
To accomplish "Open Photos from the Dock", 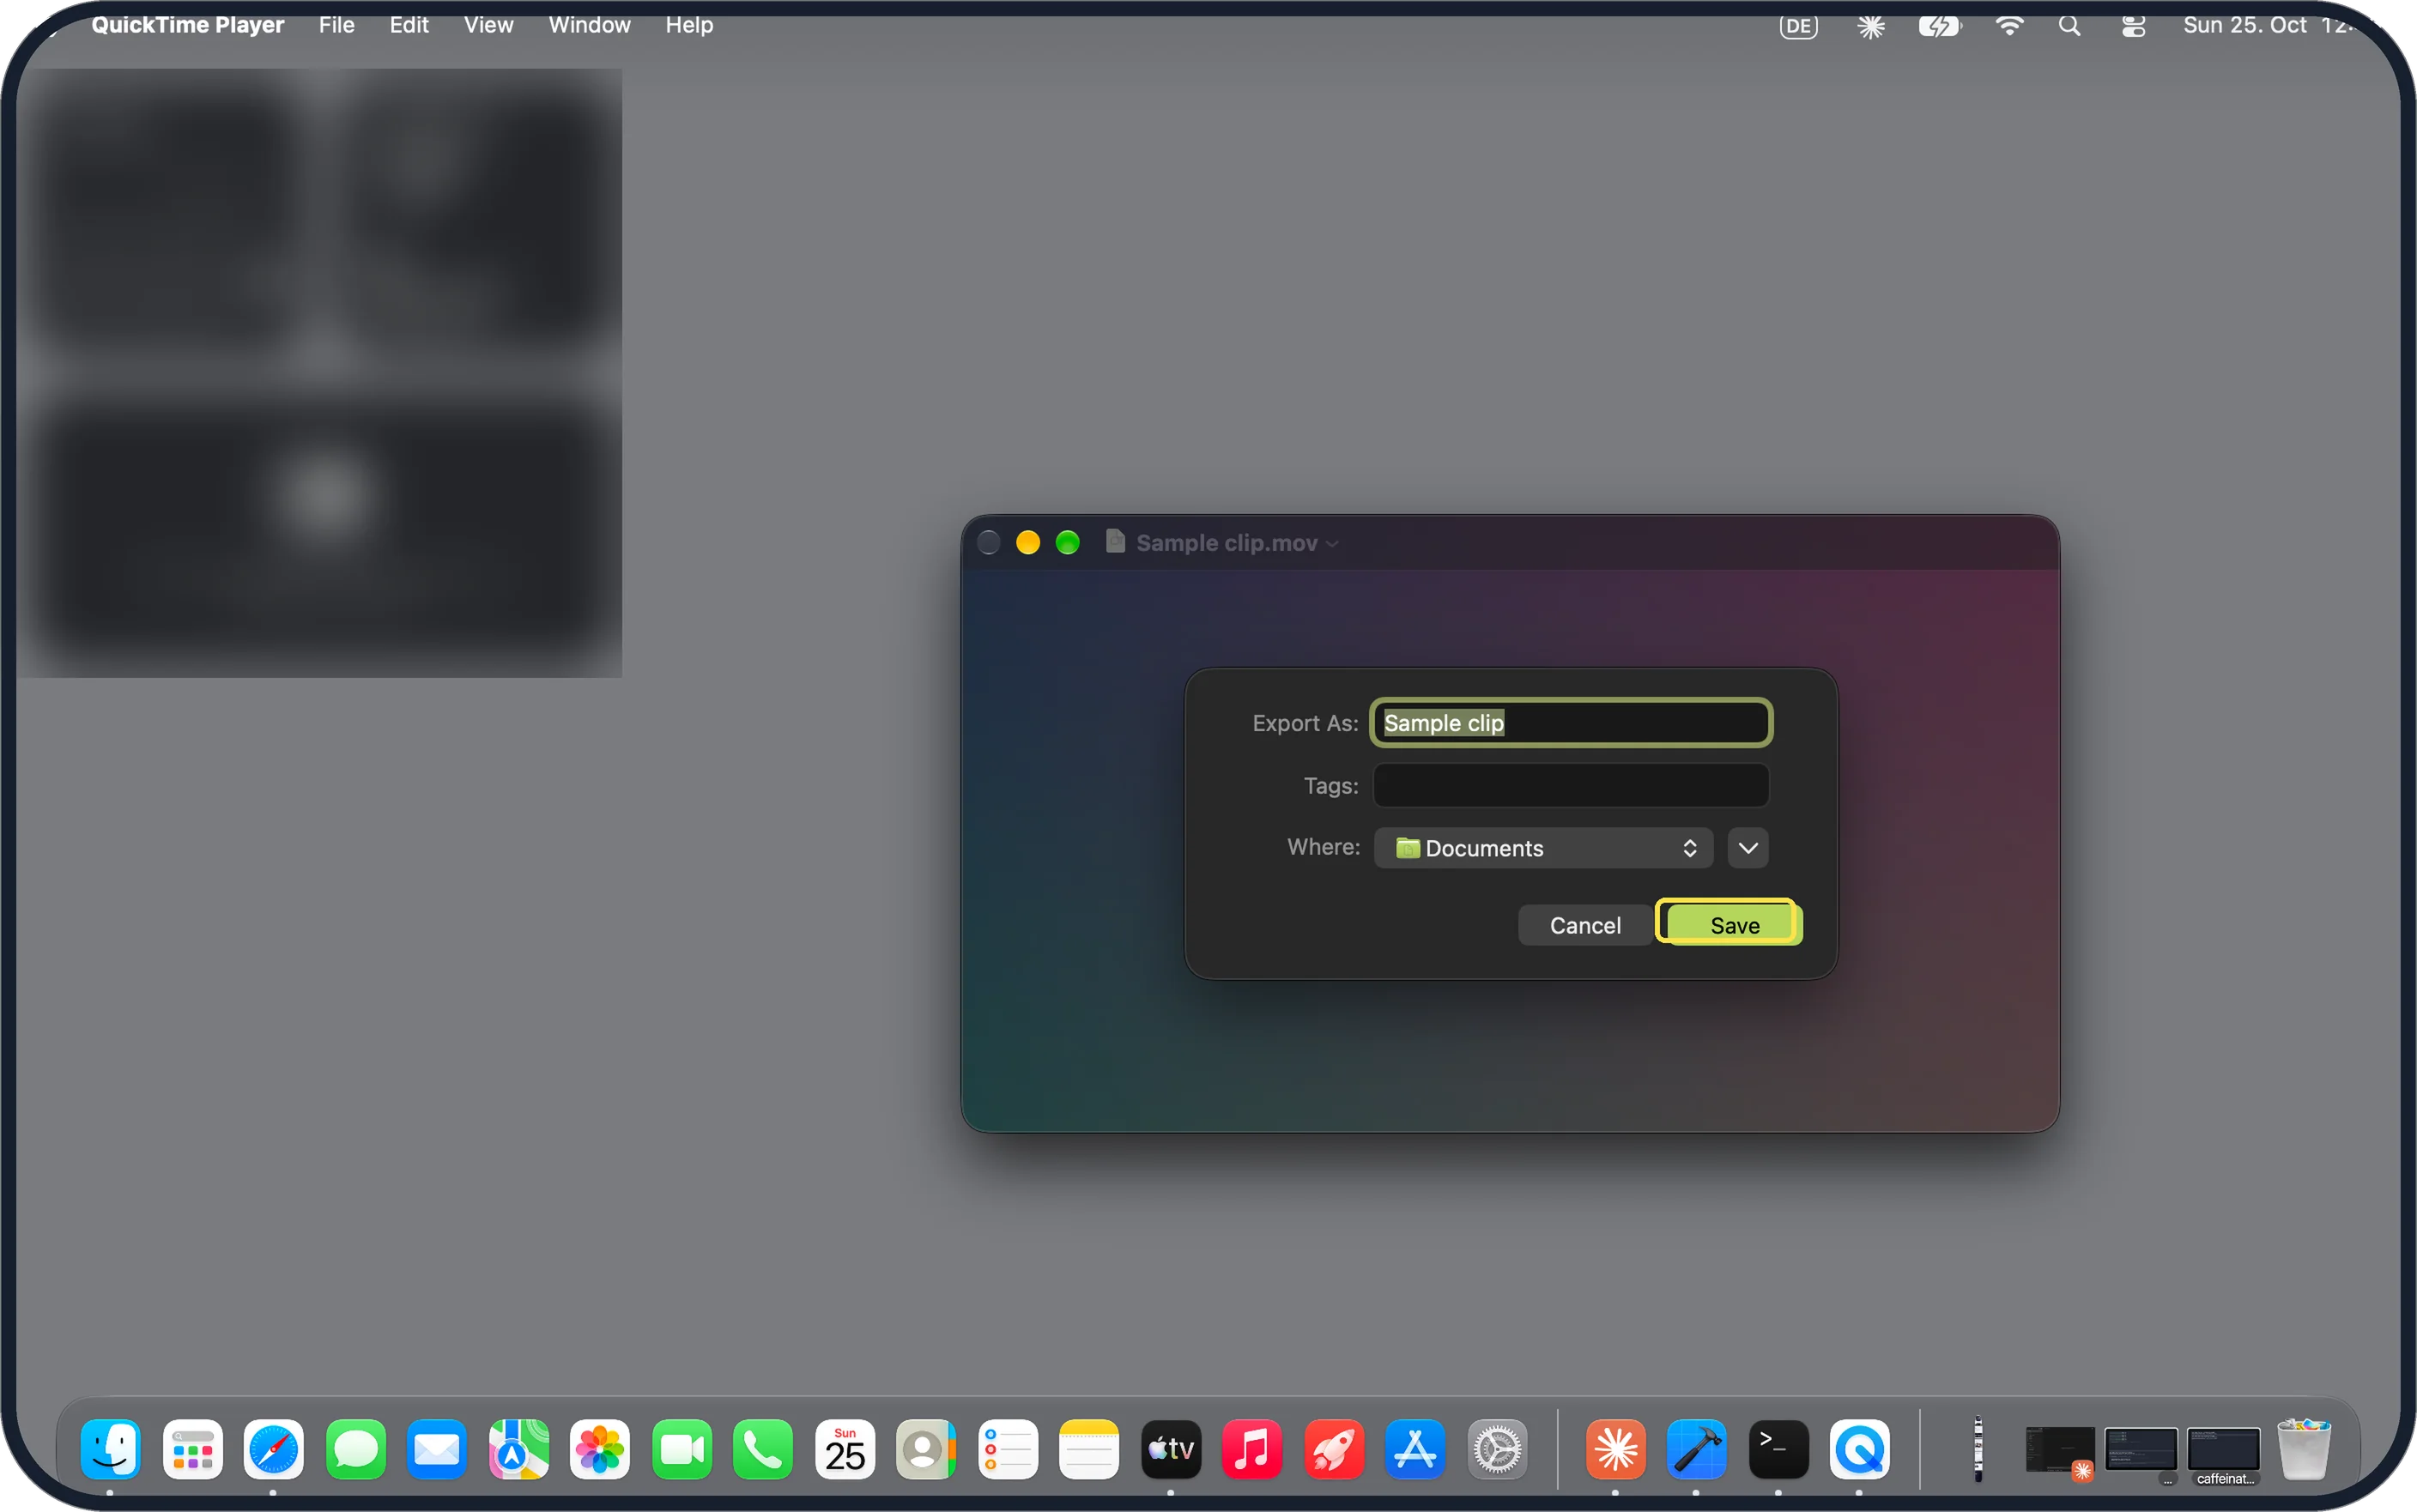I will [x=600, y=1449].
